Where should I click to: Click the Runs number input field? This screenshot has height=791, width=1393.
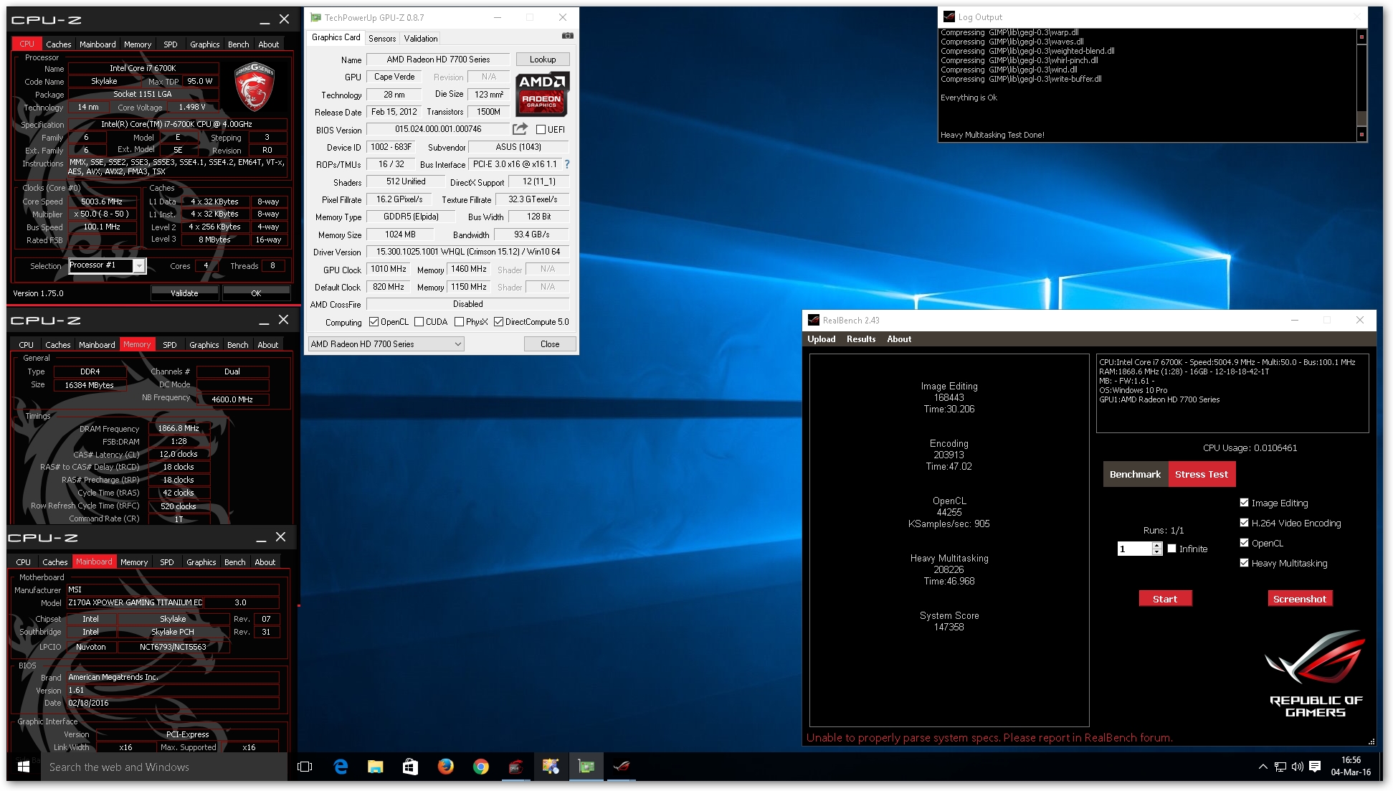[x=1135, y=549]
